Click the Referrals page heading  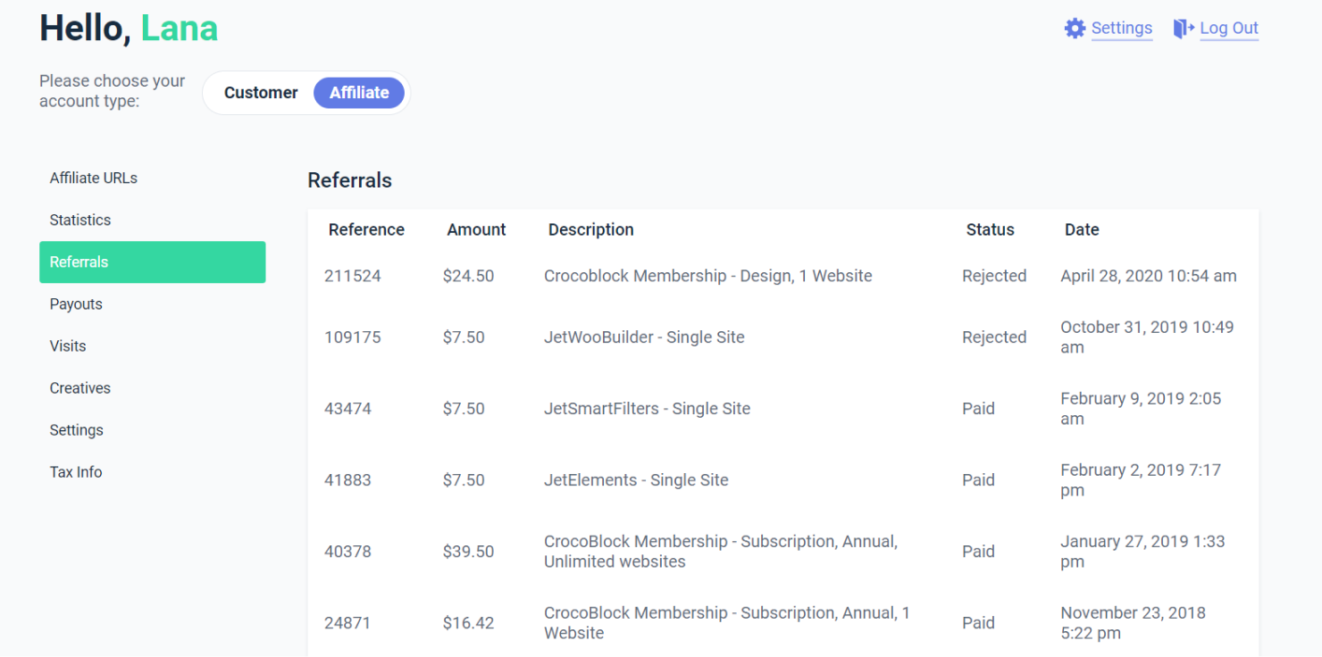click(x=349, y=180)
